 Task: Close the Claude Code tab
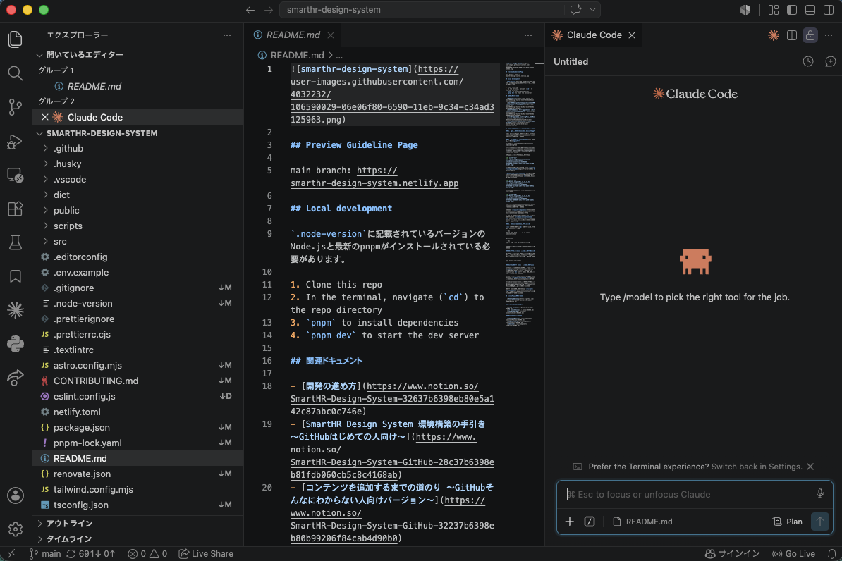click(x=632, y=35)
